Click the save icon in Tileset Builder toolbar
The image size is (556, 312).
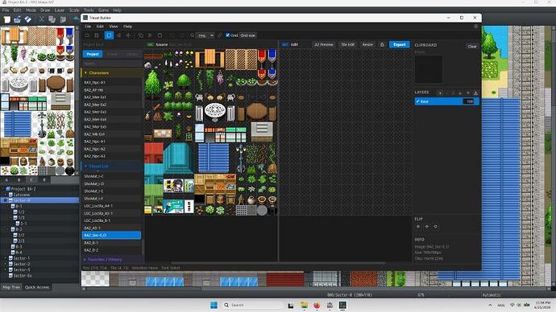[x=97, y=35]
